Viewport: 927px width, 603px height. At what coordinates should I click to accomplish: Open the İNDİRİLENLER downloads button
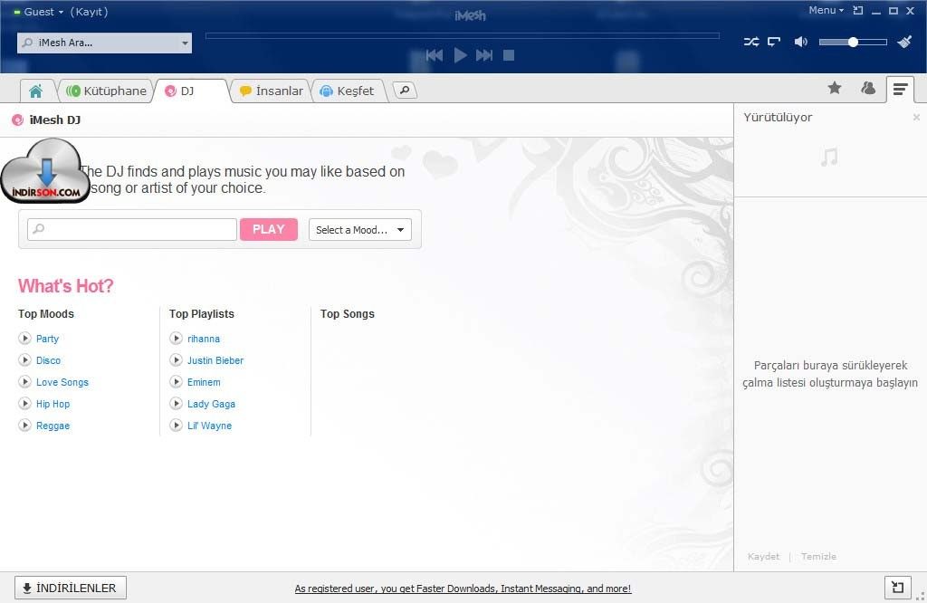(71, 588)
